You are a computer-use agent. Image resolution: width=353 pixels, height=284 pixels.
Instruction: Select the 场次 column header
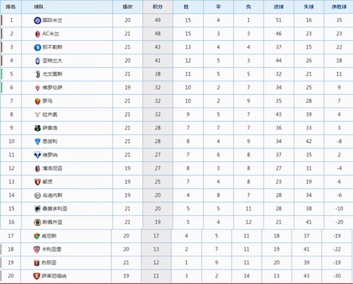127,7
